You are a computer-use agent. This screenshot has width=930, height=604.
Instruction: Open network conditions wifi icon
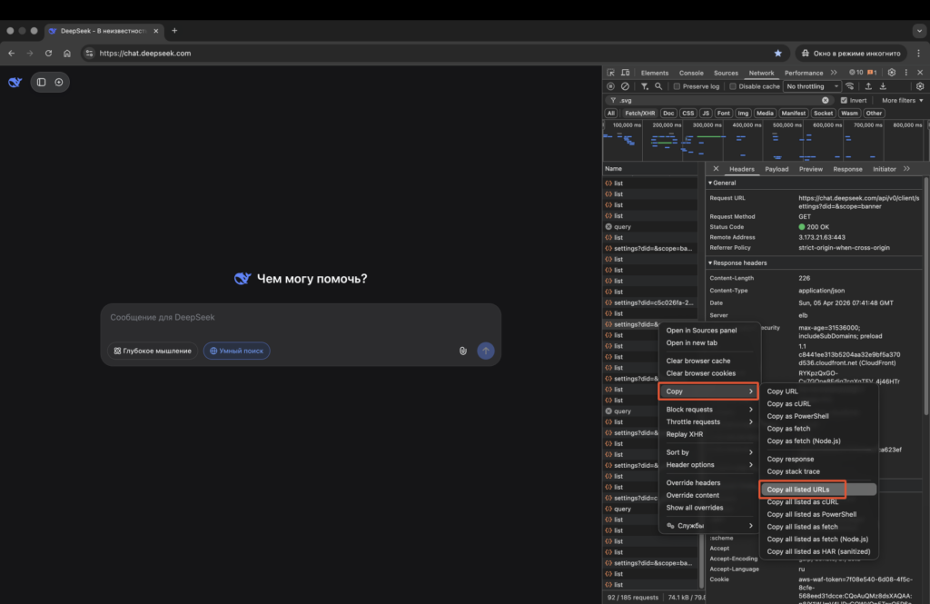coord(850,86)
